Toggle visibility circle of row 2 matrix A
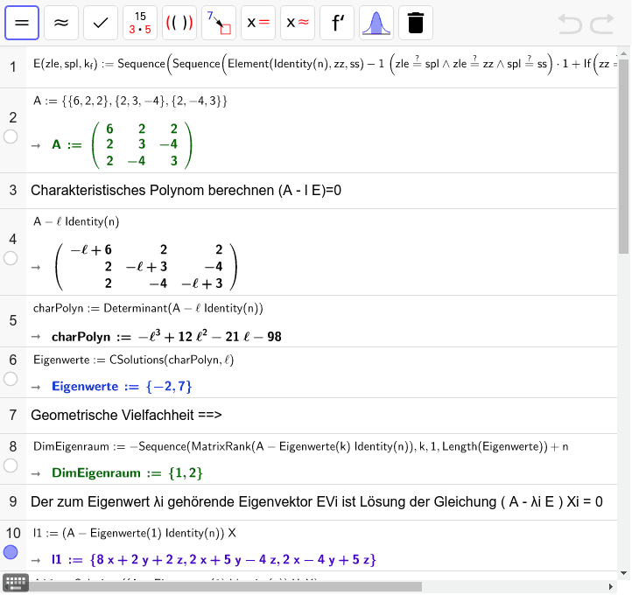 coord(11,136)
